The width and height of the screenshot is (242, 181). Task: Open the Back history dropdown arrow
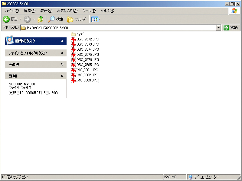(21, 19)
